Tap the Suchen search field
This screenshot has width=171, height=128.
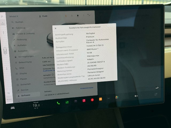[x=17, y=22]
